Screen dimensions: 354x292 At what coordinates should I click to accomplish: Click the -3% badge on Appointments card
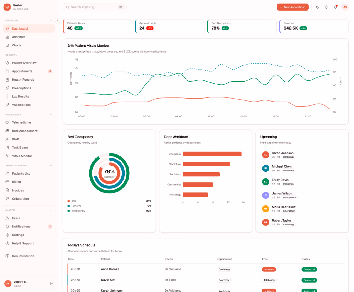tap(150, 28)
